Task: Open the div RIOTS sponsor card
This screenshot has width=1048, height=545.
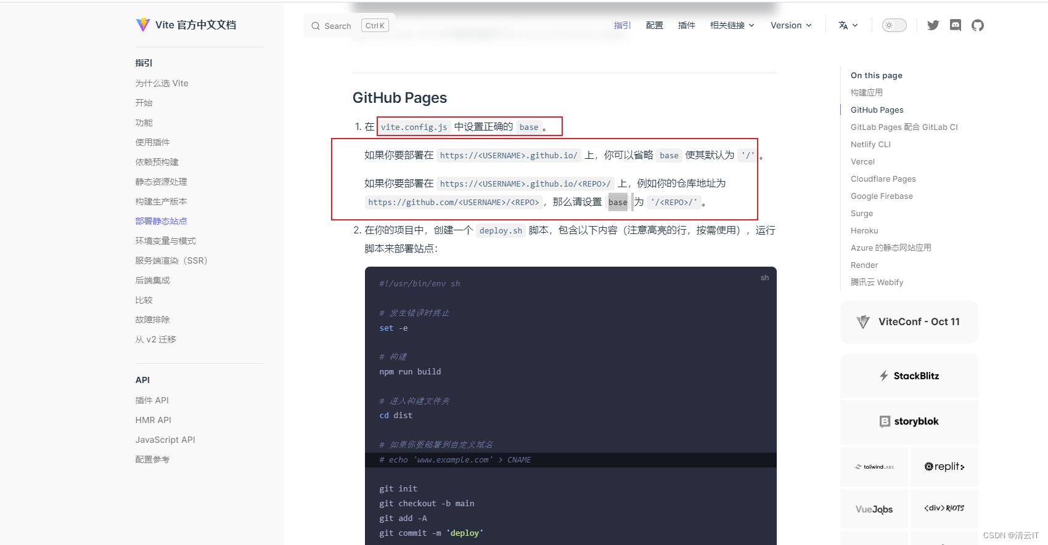Action: (x=944, y=509)
